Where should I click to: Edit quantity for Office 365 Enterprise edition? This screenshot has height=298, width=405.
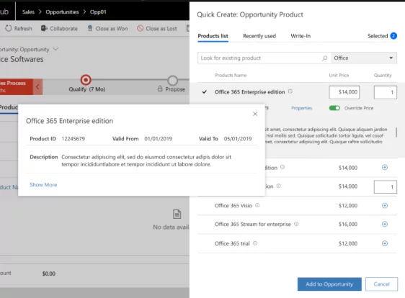[x=385, y=92]
